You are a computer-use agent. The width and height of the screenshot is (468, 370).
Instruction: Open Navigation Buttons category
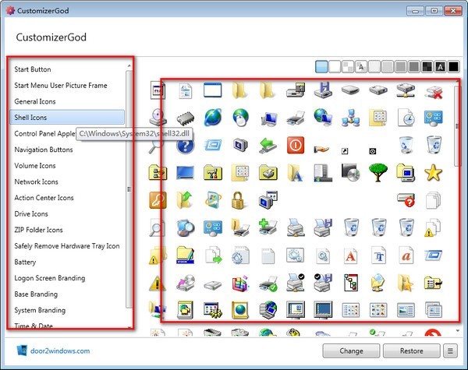click(44, 150)
